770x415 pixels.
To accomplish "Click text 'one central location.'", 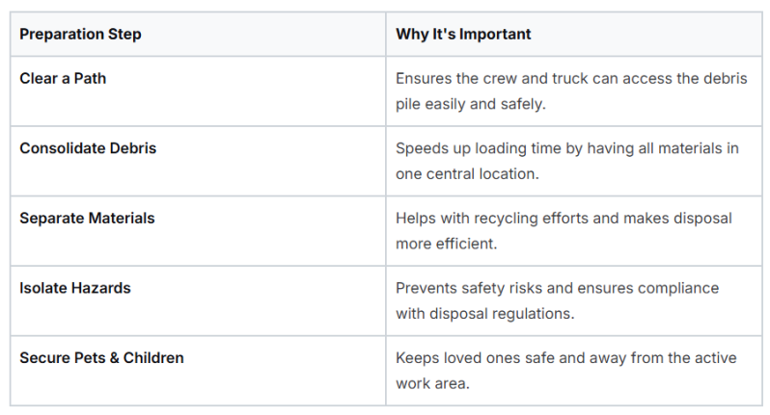I will coord(467,174).
